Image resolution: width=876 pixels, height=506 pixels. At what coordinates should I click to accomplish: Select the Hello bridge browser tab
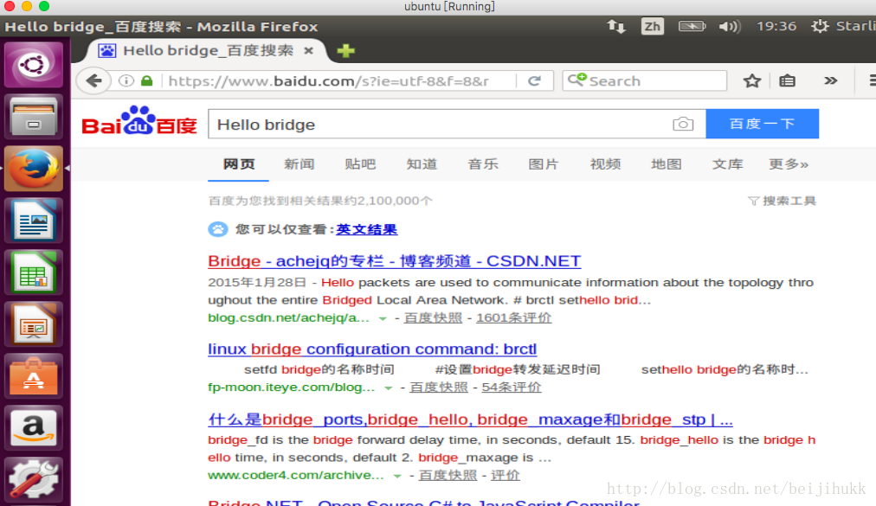click(x=207, y=51)
